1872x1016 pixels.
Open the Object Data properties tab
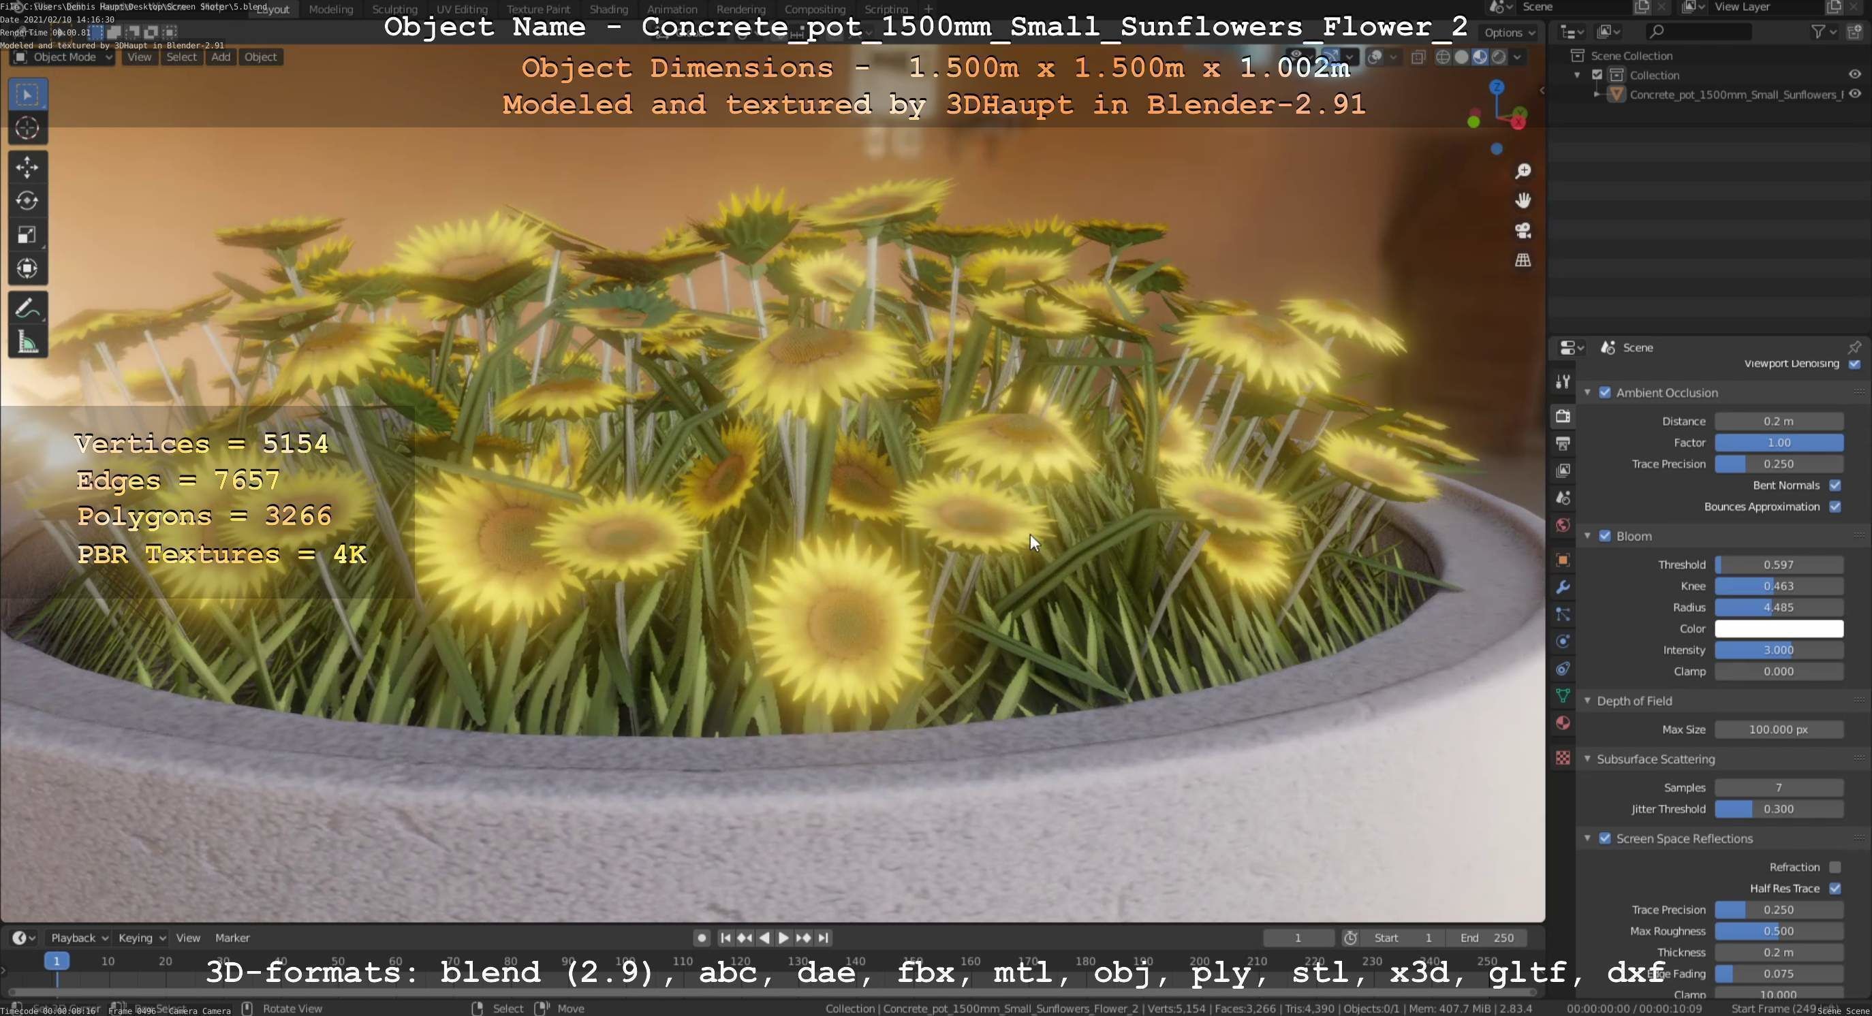(1563, 696)
